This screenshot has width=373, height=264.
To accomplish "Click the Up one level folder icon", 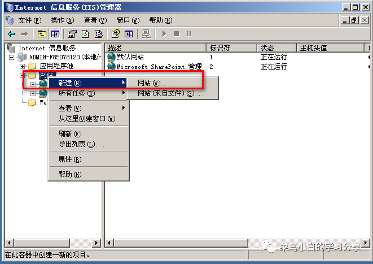I will coord(42,34).
